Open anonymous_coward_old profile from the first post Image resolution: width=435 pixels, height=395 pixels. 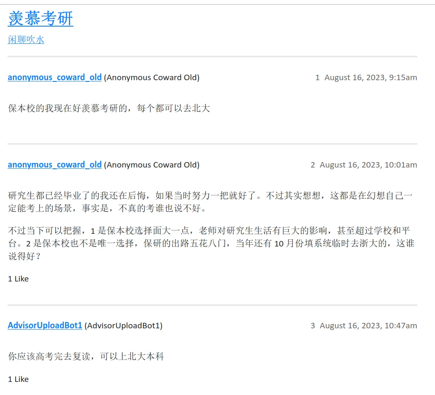pos(54,78)
